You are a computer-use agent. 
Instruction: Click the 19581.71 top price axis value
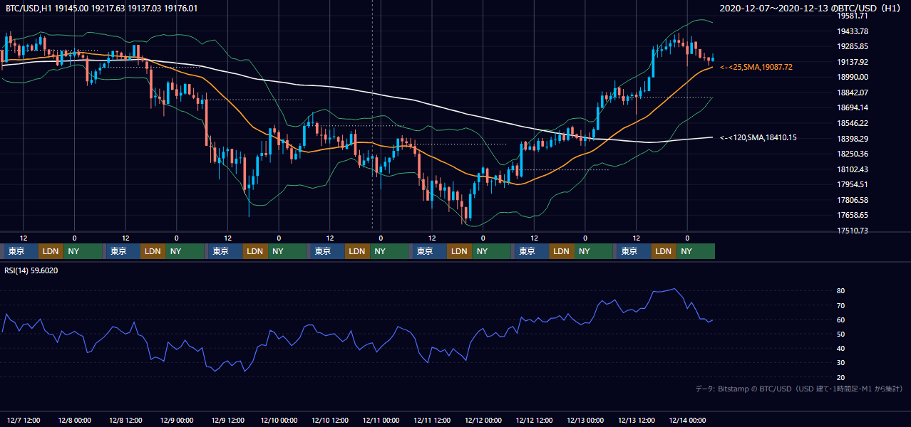(x=853, y=16)
